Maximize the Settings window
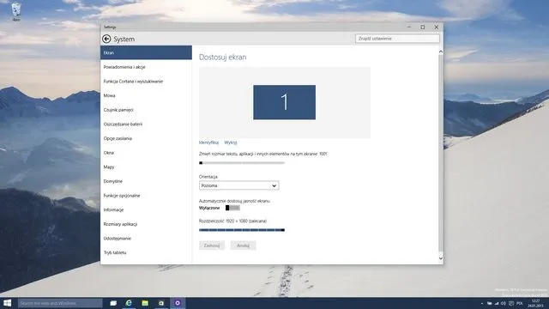The width and height of the screenshot is (549, 309). coord(423,27)
